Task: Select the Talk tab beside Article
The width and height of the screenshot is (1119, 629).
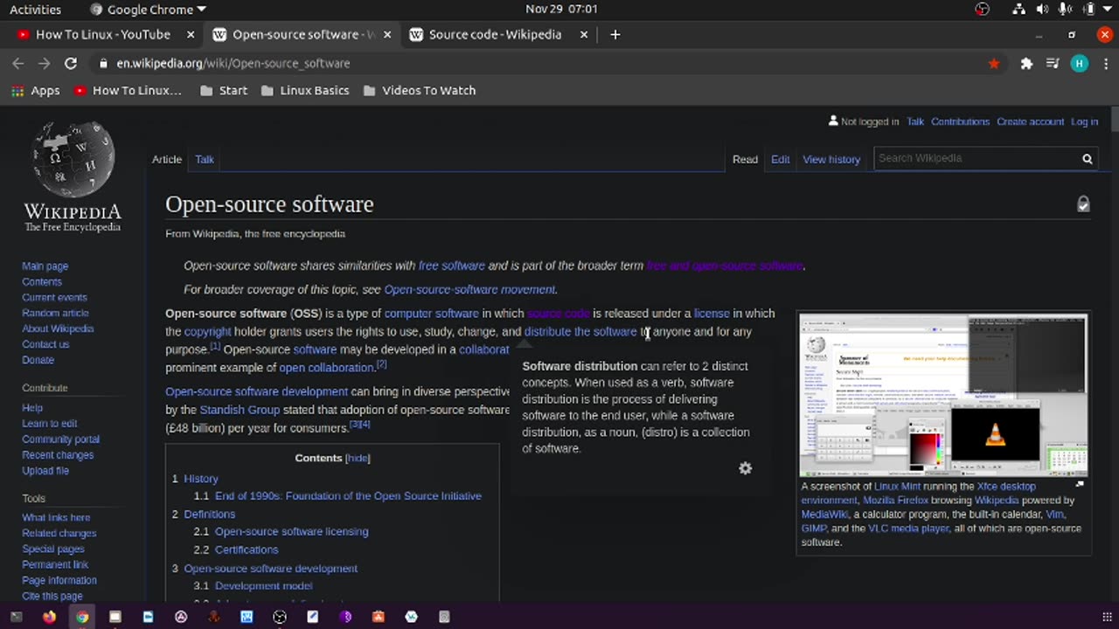Action: coord(205,159)
